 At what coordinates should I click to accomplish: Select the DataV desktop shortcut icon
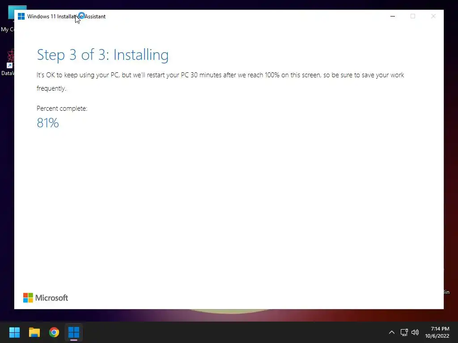click(7, 63)
